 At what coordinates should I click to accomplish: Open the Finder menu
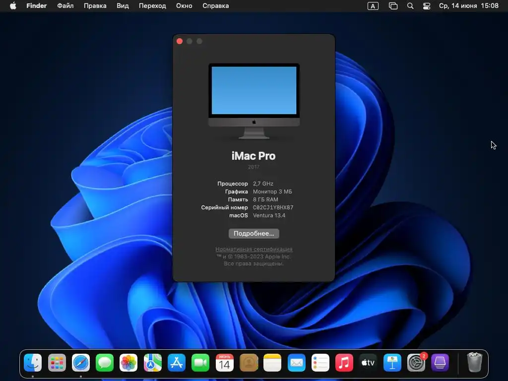tap(37, 6)
